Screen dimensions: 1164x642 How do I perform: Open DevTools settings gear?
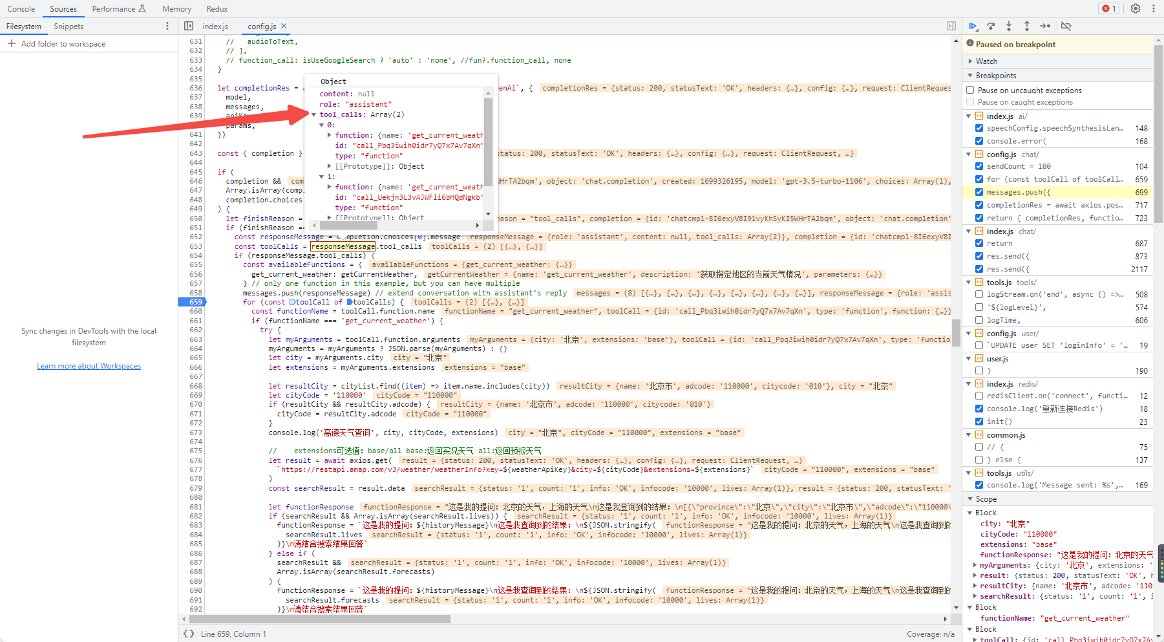1136,8
